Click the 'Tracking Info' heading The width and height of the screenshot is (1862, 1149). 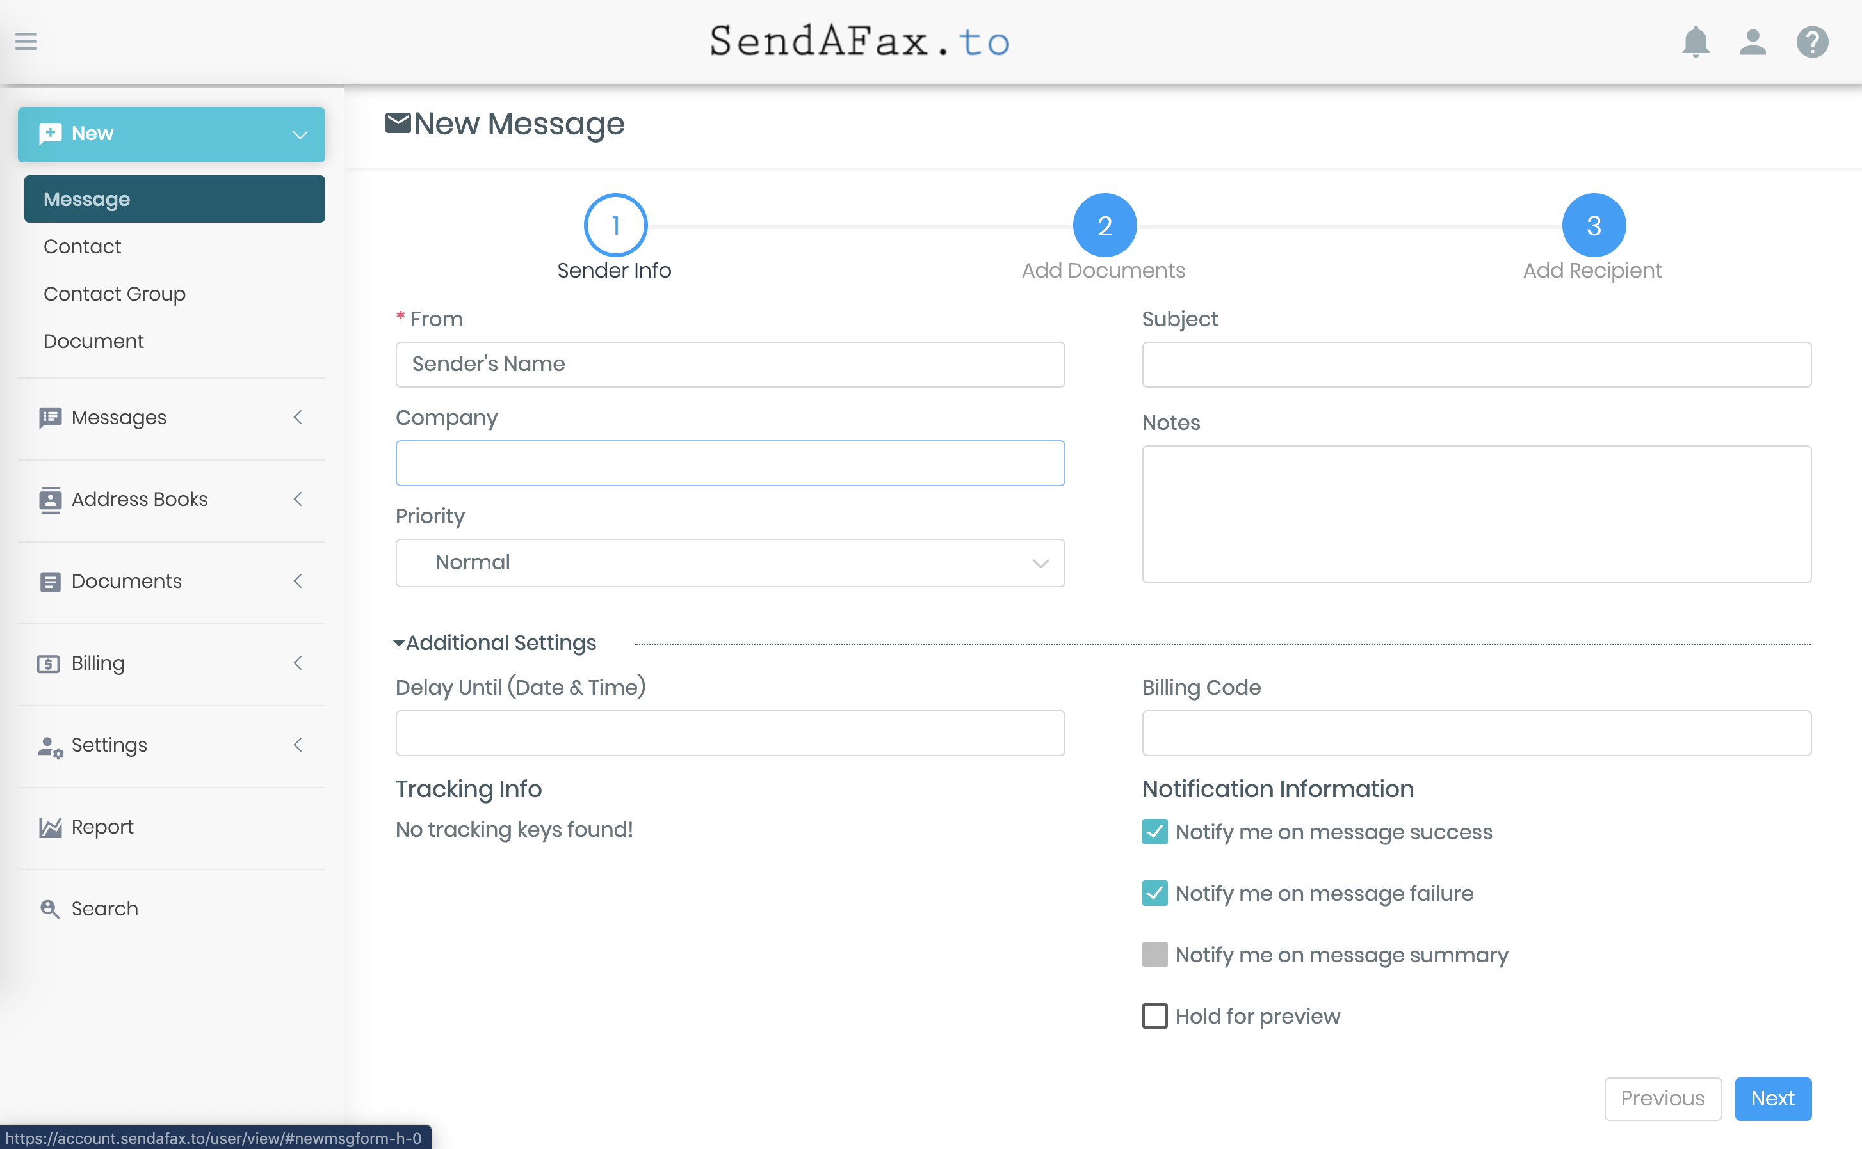(x=469, y=789)
